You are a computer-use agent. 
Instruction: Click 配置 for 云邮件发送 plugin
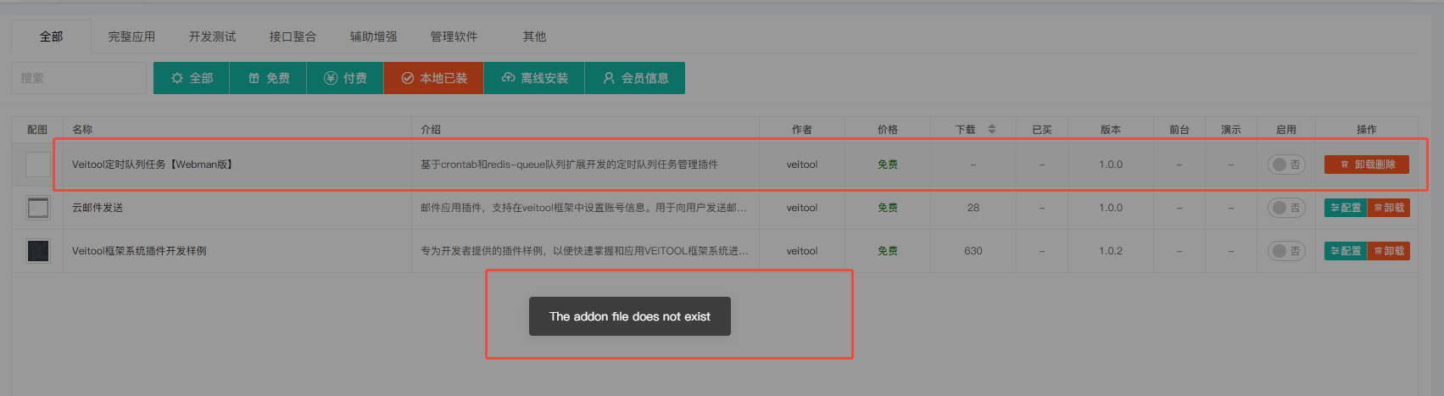1346,208
